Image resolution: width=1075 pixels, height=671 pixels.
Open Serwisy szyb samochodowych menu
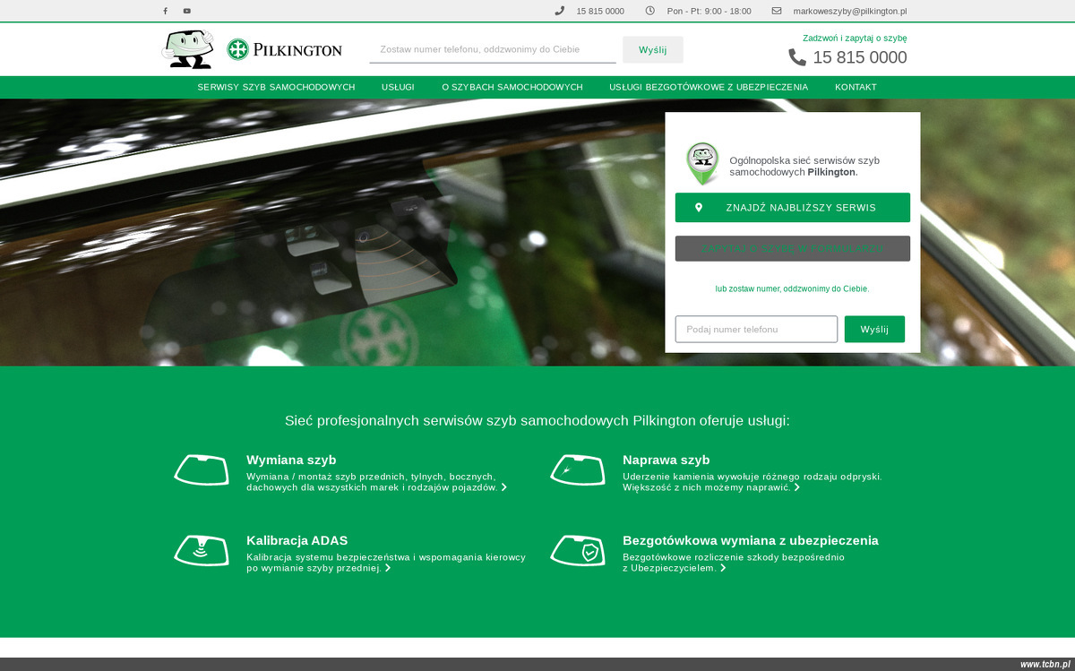tap(276, 87)
